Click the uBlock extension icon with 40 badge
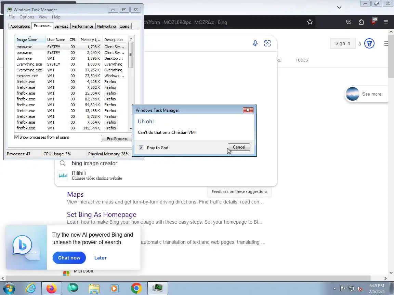394x295 pixels. point(373,21)
